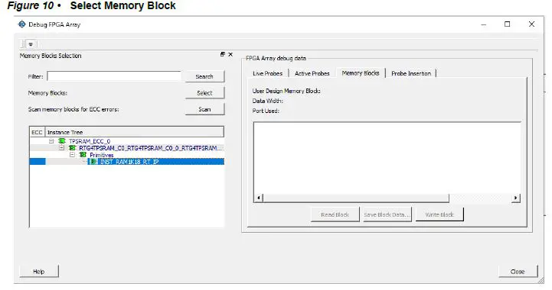Click the ECC column header
552x290 pixels.
(x=37, y=132)
